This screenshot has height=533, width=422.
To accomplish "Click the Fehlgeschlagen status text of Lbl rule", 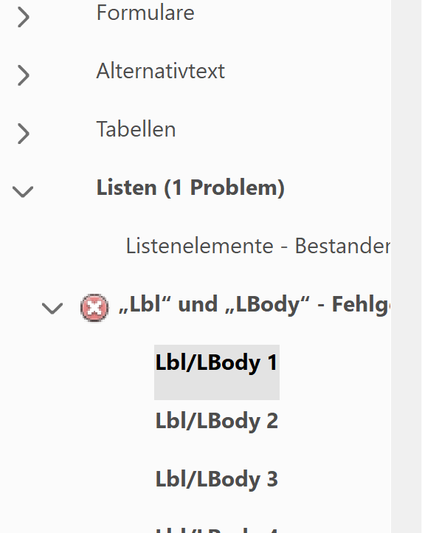I will (x=362, y=305).
